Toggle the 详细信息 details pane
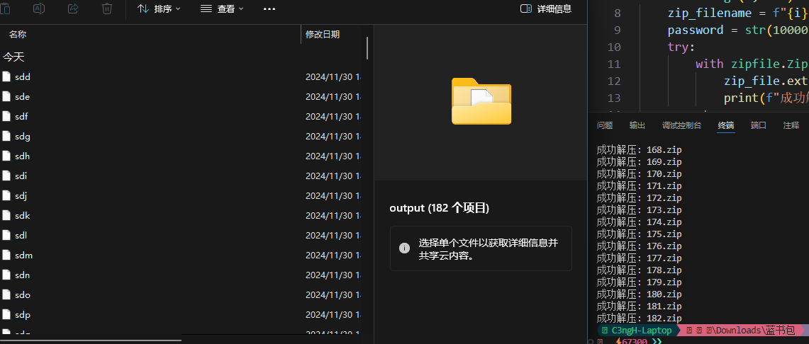 pos(545,8)
